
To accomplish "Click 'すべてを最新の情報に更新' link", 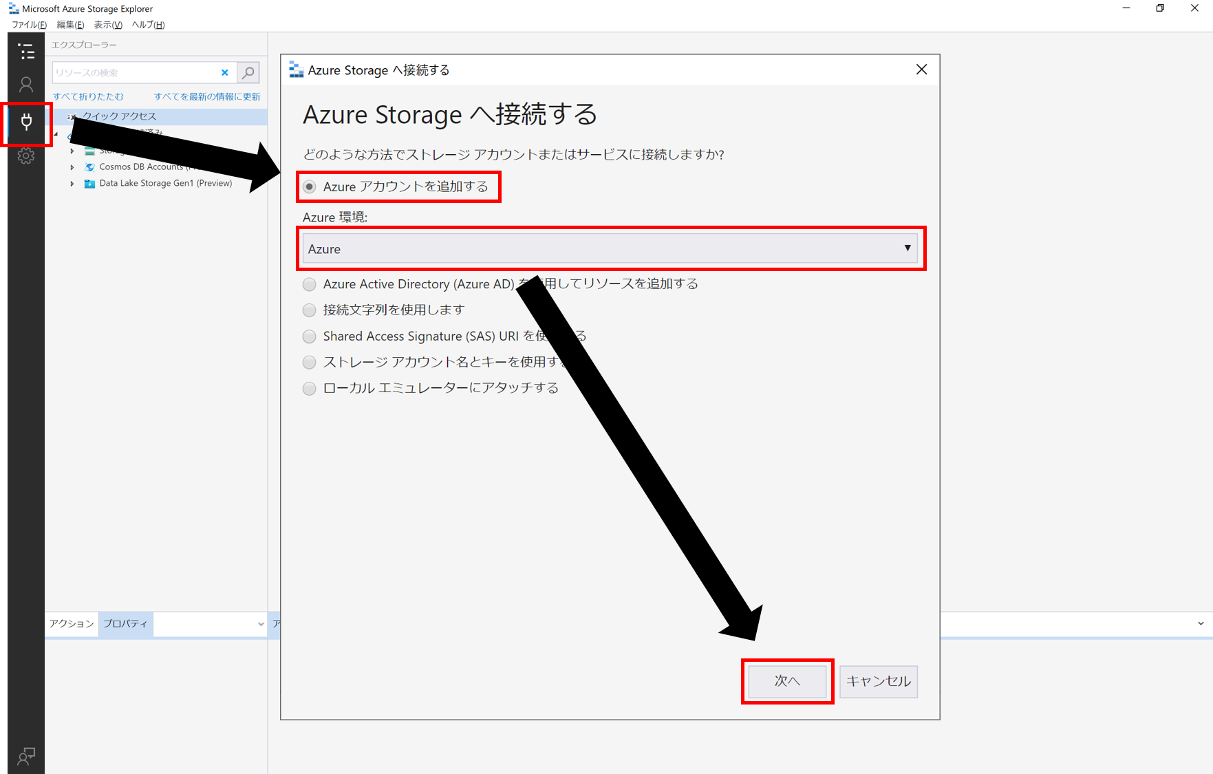I will [x=207, y=96].
